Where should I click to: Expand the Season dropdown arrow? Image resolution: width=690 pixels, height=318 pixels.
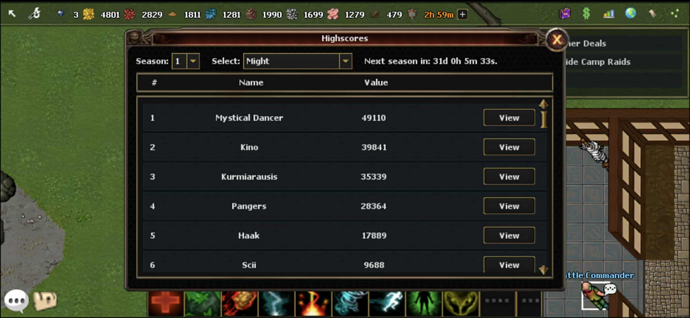click(193, 61)
